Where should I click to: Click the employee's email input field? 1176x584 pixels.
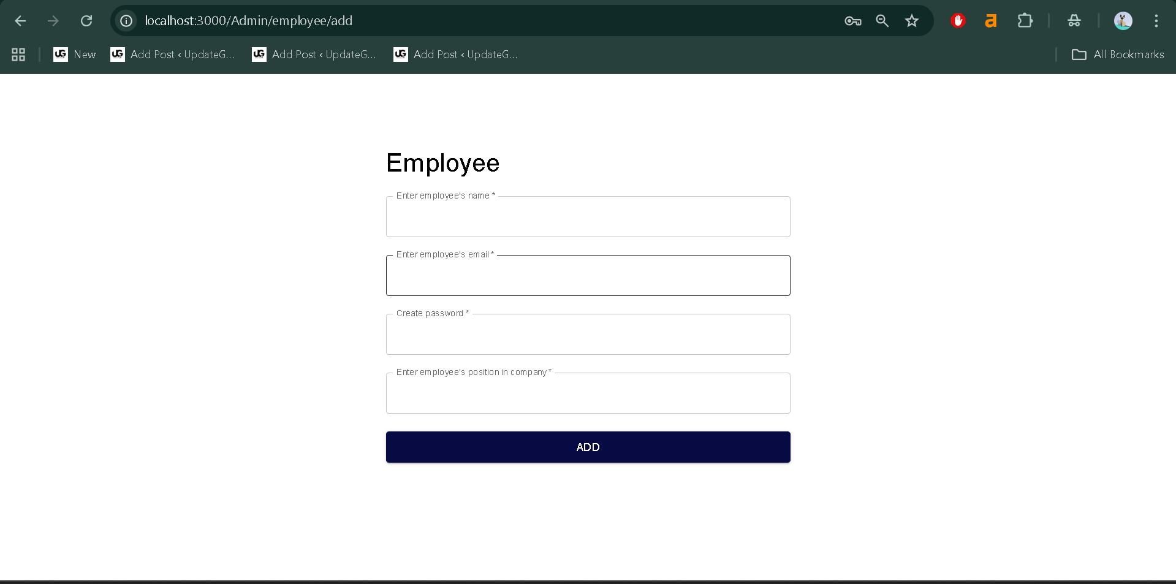coord(587,275)
